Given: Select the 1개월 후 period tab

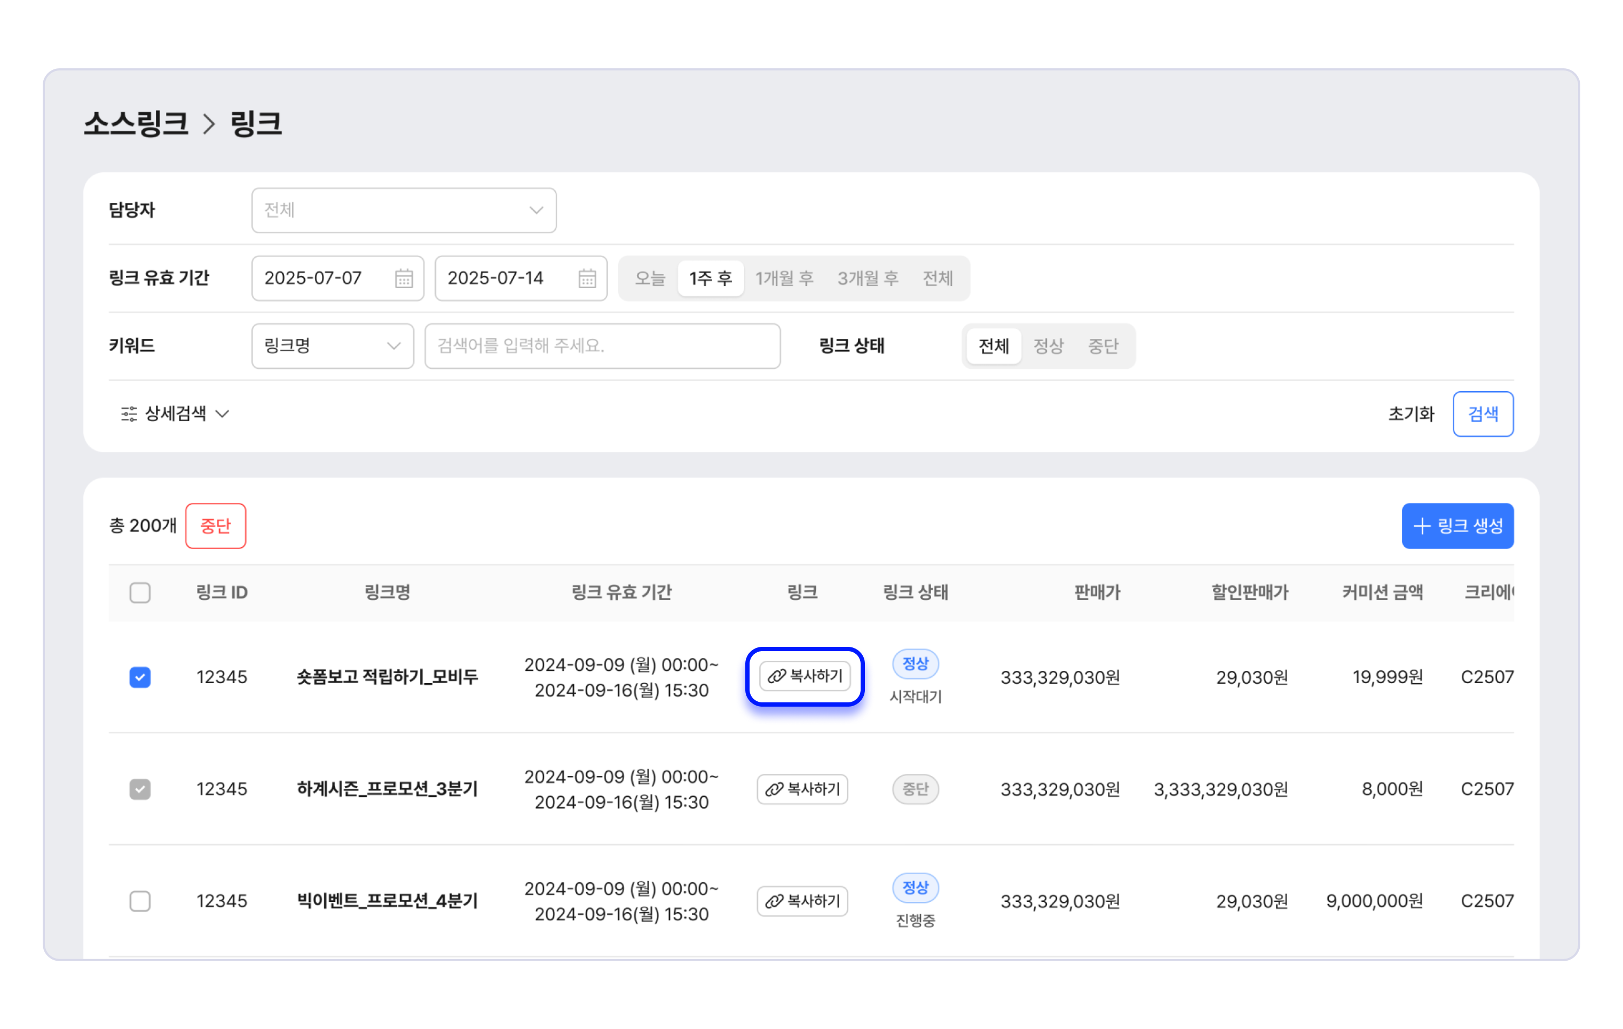Looking at the screenshot, I should tap(784, 278).
